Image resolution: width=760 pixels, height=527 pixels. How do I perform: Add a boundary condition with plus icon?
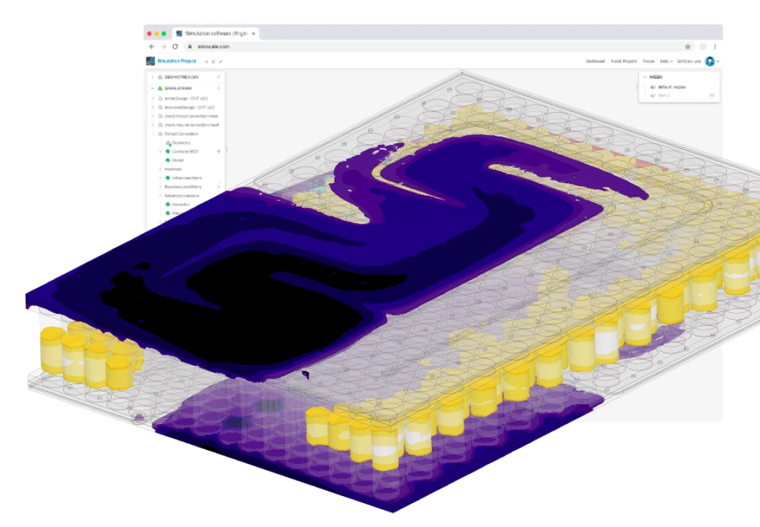pyautogui.click(x=218, y=187)
